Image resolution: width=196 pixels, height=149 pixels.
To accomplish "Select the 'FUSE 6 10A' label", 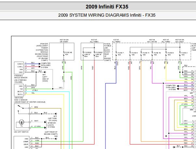I will tap(171, 54).
